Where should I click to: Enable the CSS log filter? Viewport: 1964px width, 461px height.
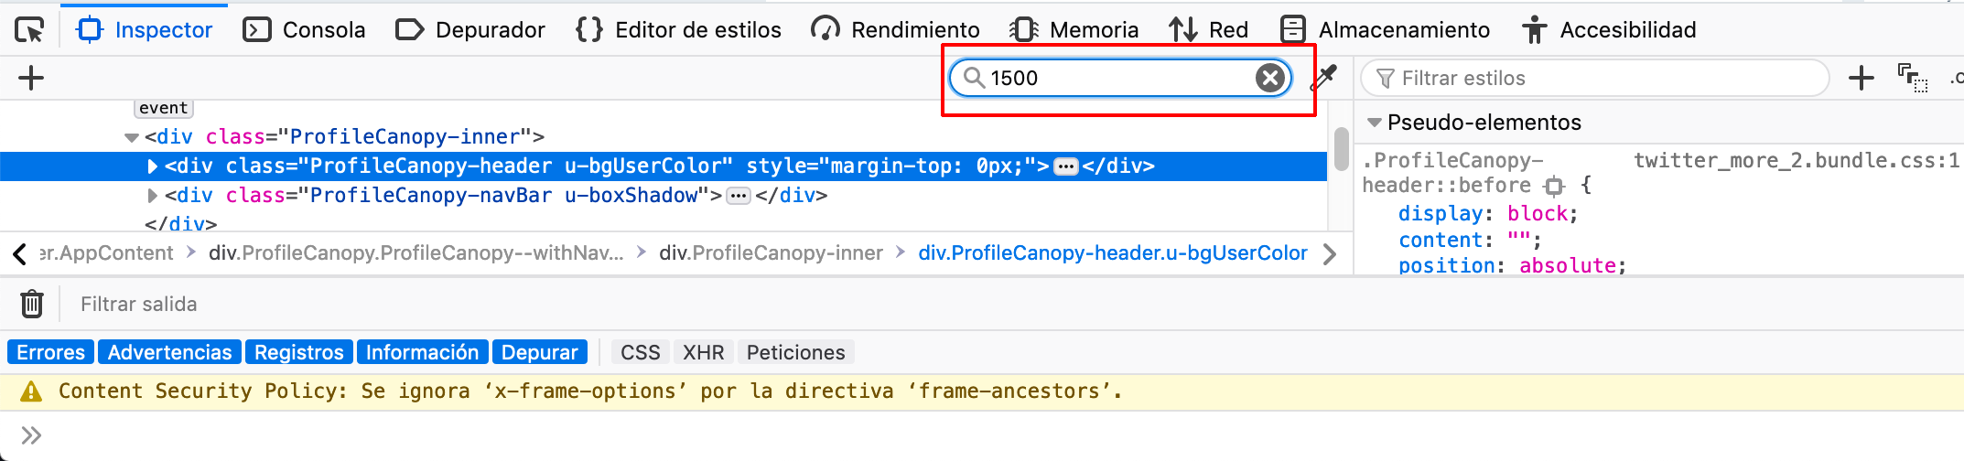coord(640,352)
